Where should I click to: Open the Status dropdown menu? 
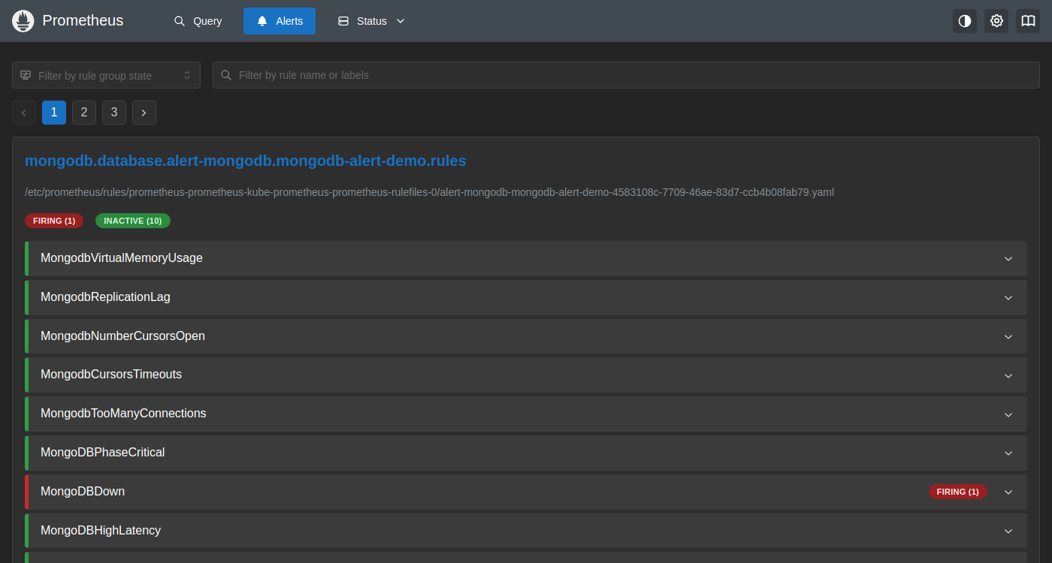371,21
